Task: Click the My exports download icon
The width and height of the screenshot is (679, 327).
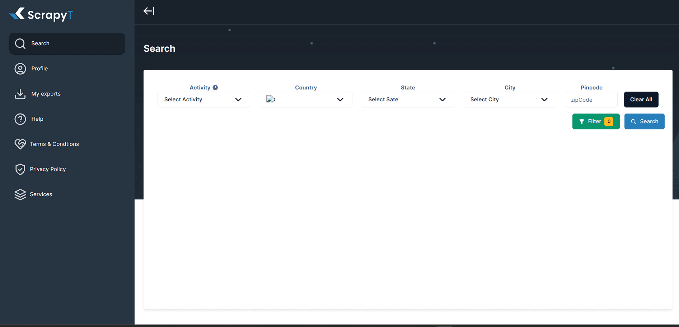Action: click(20, 94)
